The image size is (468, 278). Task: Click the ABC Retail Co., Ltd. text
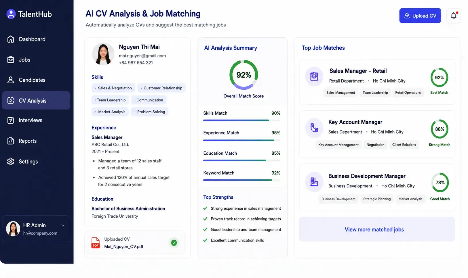click(110, 145)
